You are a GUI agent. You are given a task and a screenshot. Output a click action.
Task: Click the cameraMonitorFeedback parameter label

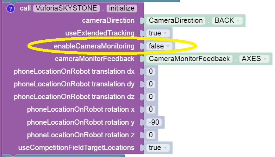[x=95, y=59]
